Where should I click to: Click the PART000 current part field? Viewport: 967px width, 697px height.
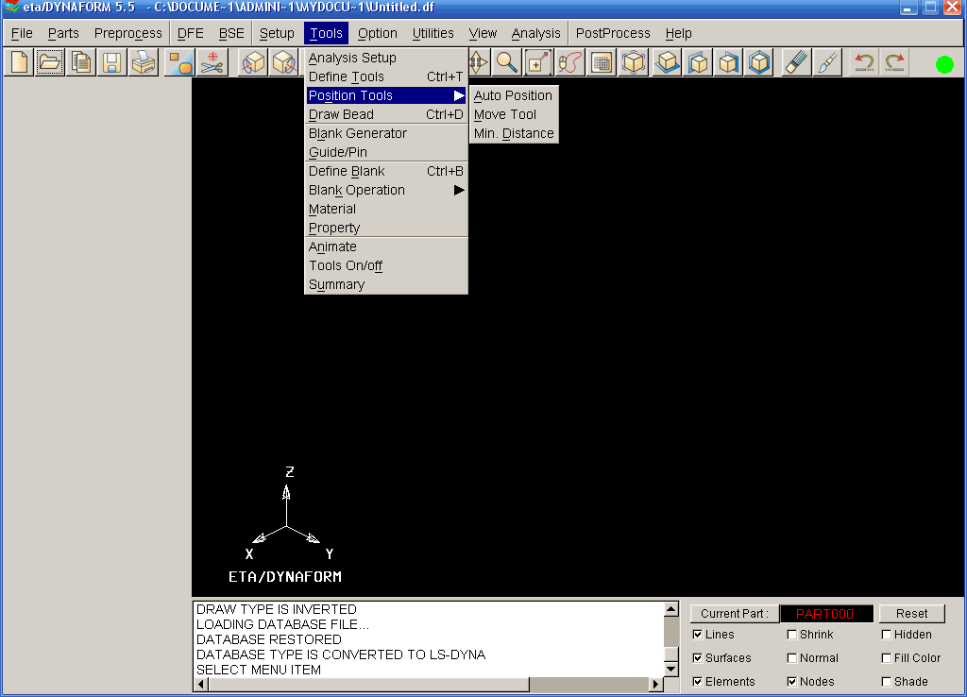(826, 614)
